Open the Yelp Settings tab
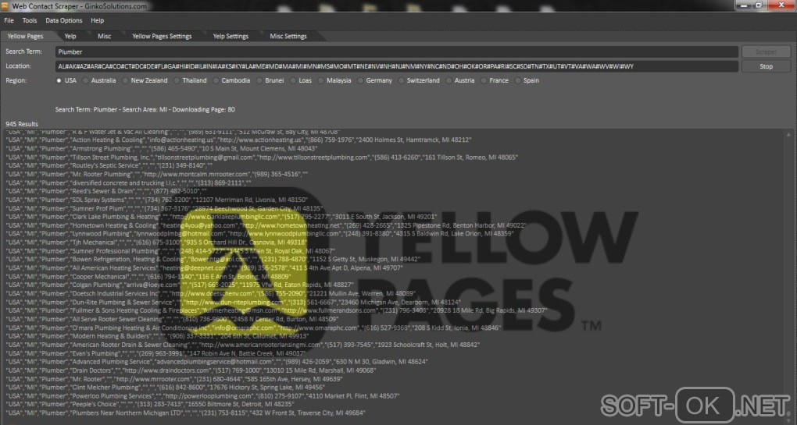 coord(231,36)
